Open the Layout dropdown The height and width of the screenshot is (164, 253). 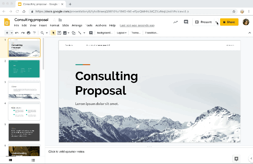tap(121, 33)
